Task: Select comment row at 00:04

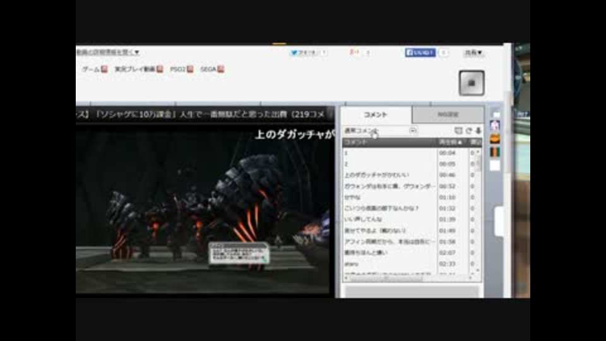Action: 408,153
